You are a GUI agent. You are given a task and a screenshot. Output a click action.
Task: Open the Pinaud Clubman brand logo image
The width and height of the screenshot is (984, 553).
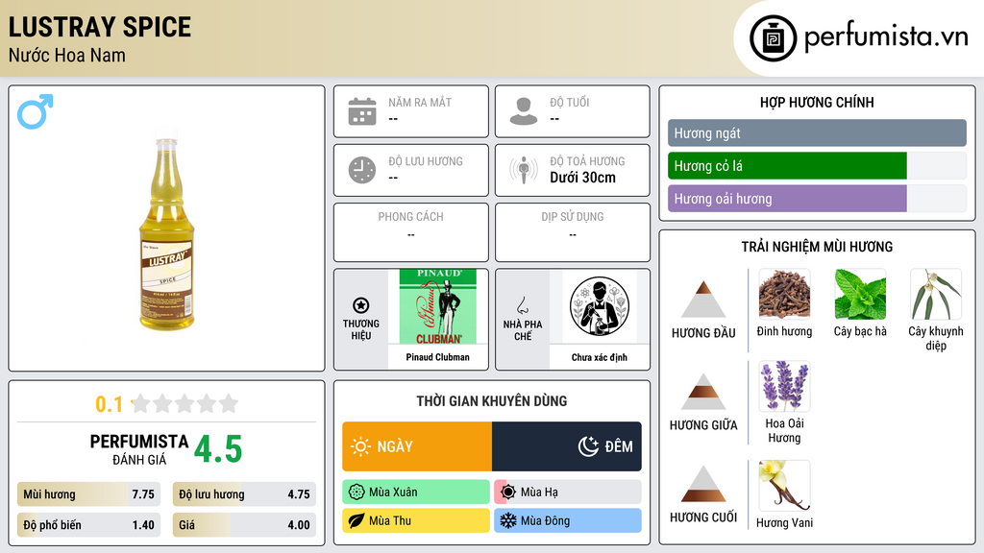point(438,306)
